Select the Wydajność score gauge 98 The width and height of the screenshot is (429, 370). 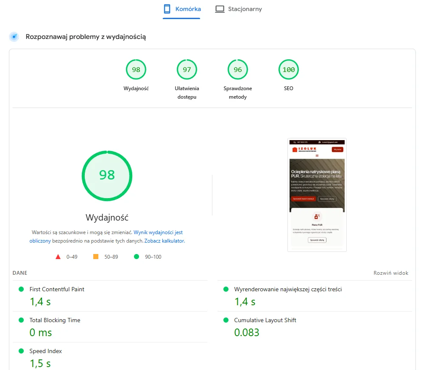pos(136,69)
